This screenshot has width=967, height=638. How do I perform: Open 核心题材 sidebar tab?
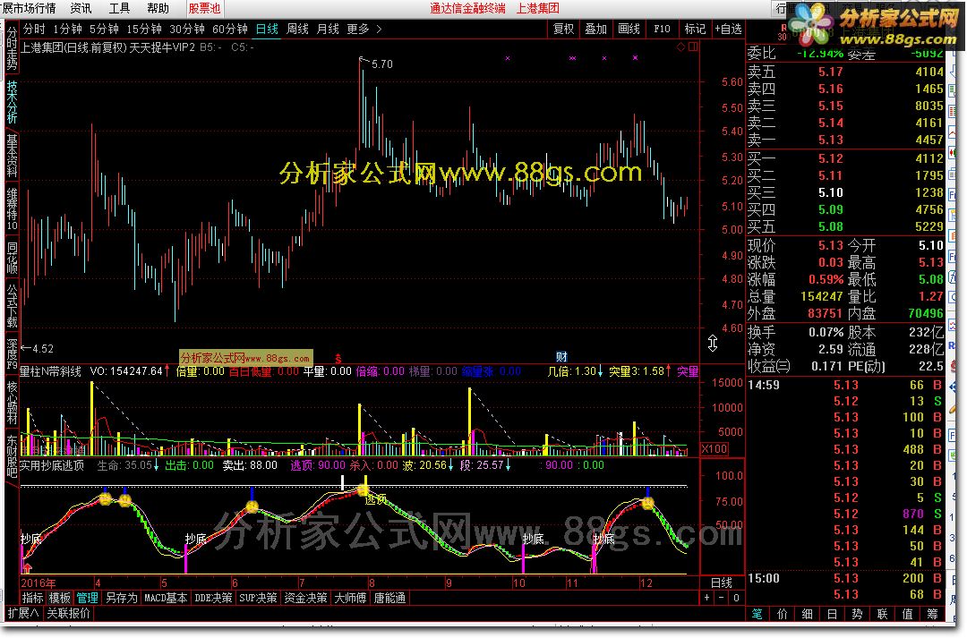pyautogui.click(x=12, y=403)
